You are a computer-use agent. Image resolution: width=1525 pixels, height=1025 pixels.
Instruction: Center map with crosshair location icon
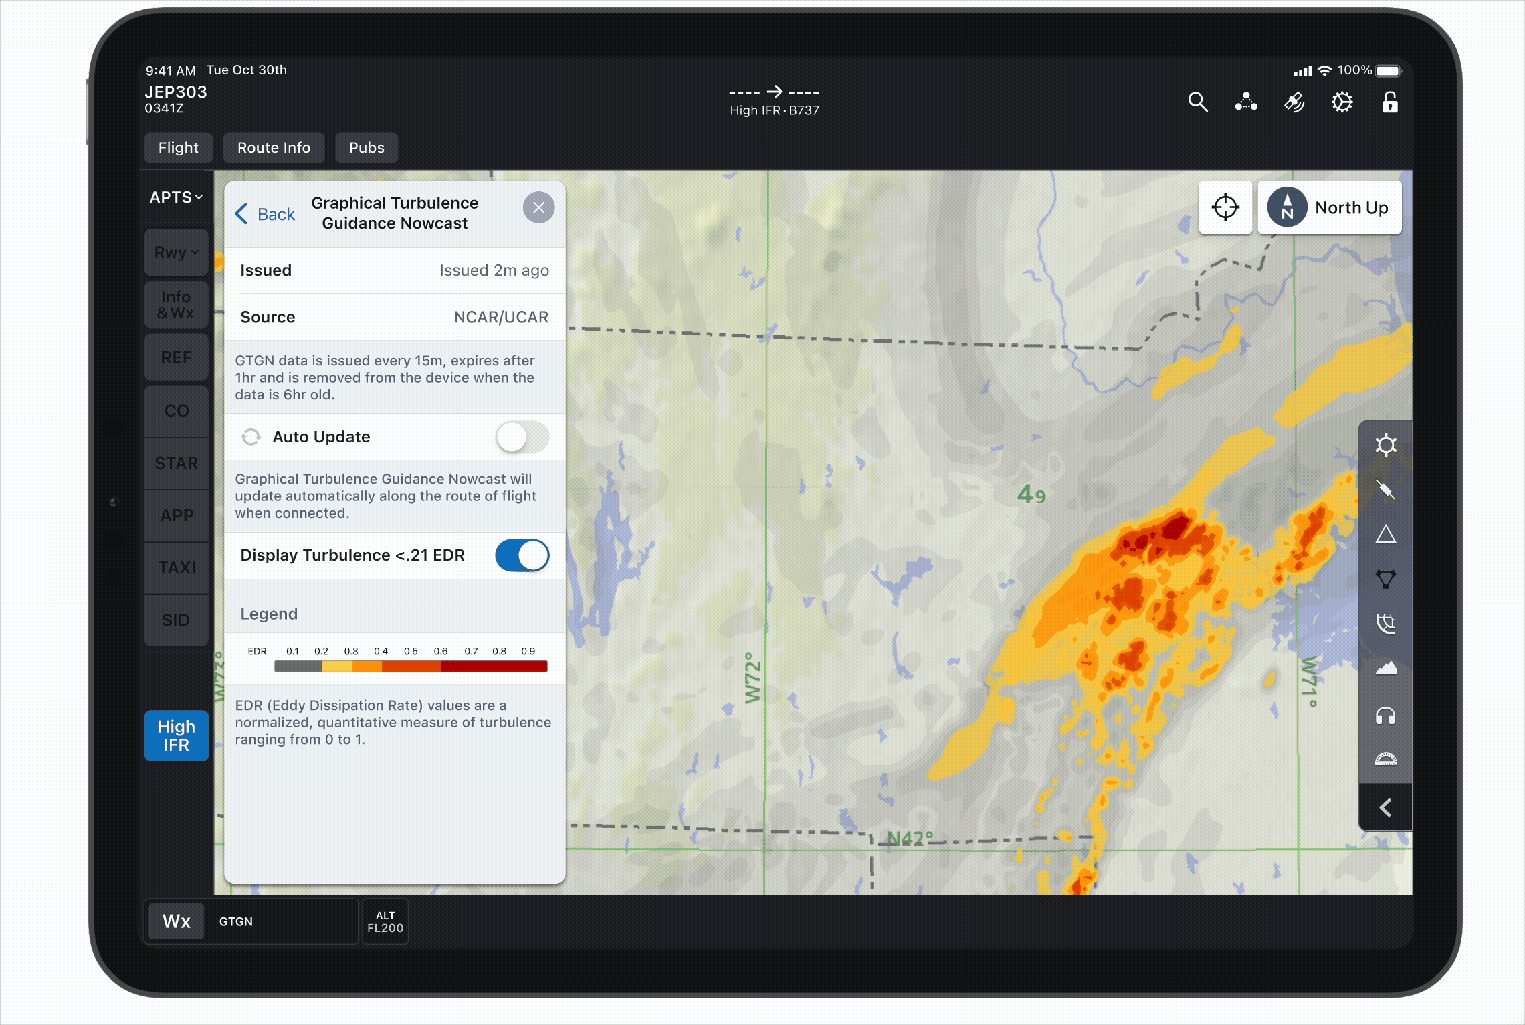[x=1225, y=207]
